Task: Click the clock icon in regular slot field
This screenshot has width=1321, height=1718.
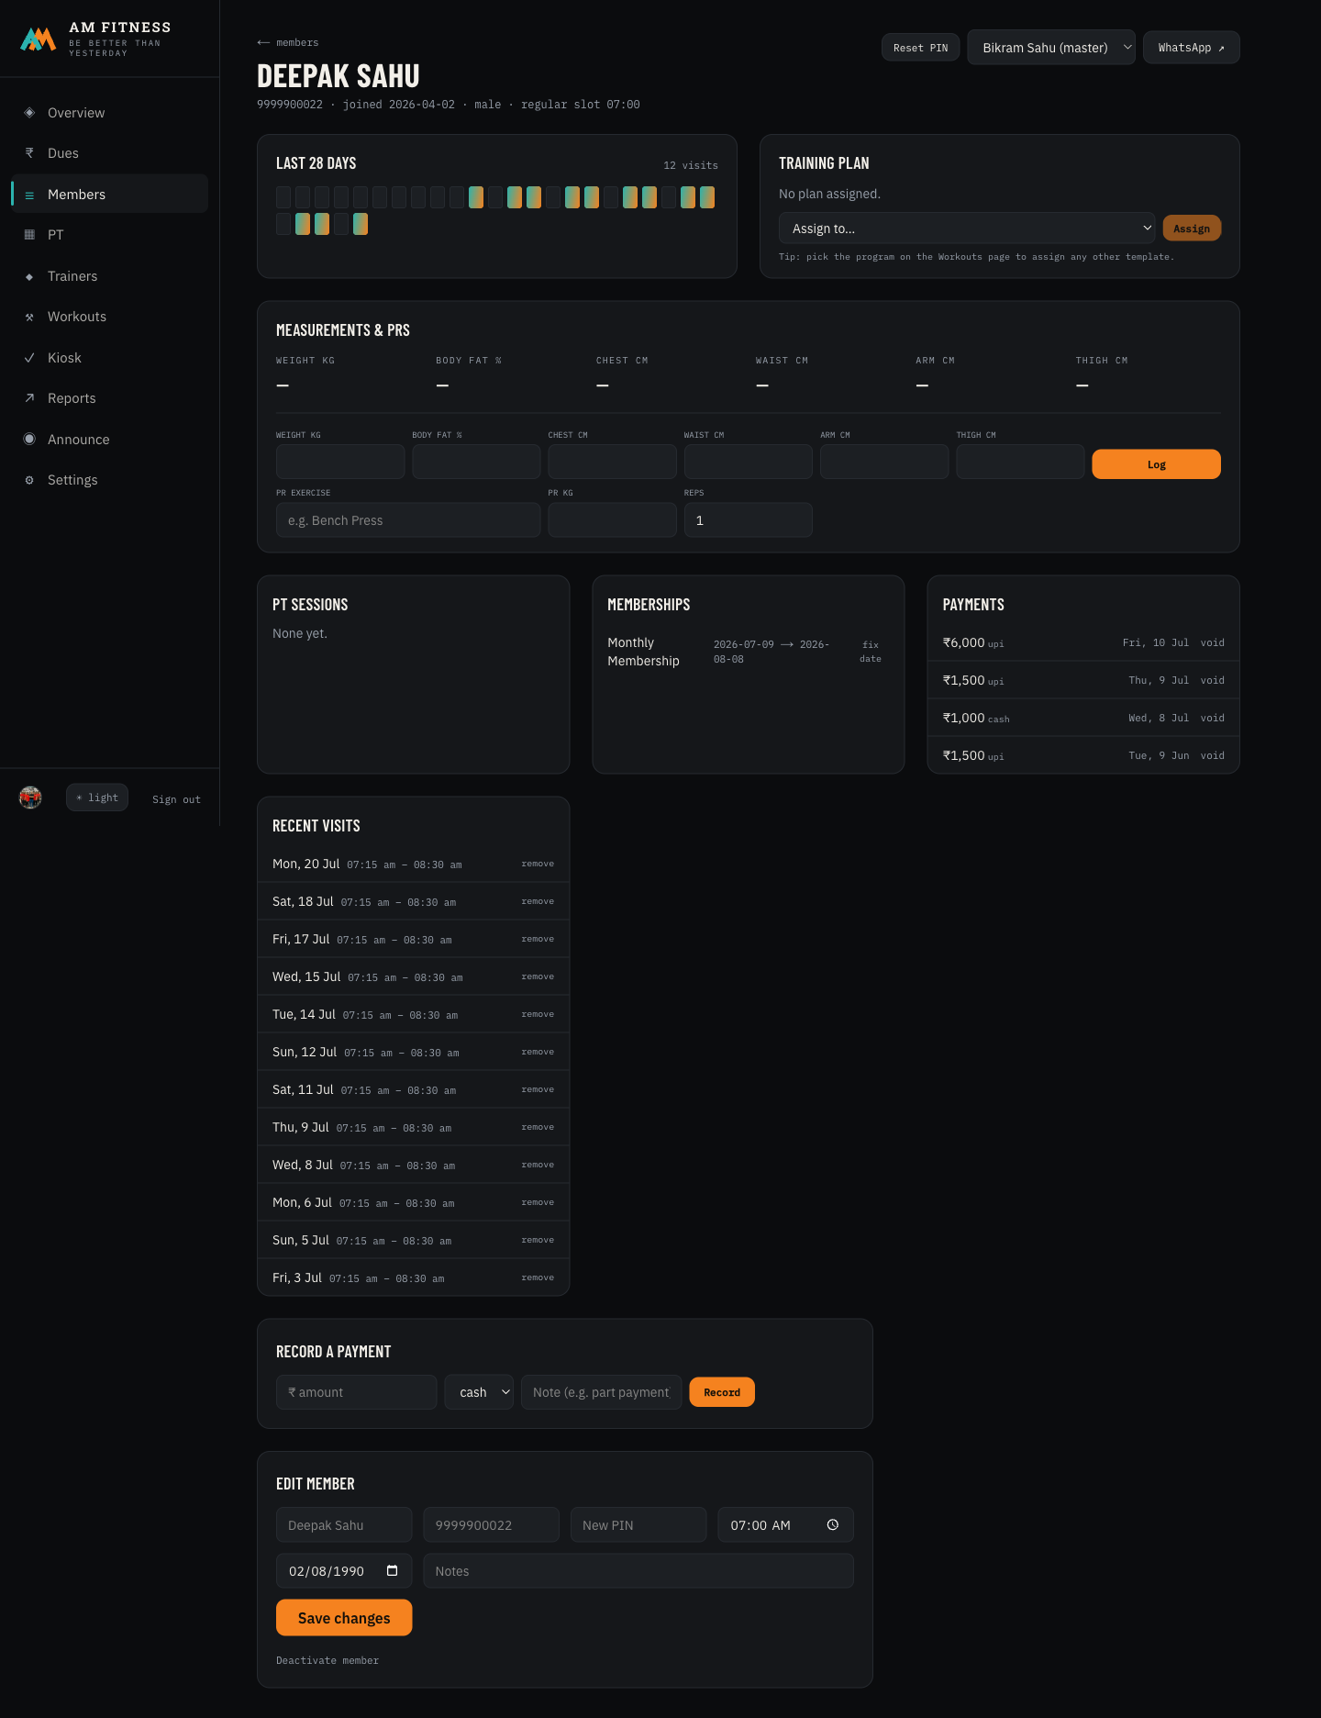Action: click(833, 1524)
